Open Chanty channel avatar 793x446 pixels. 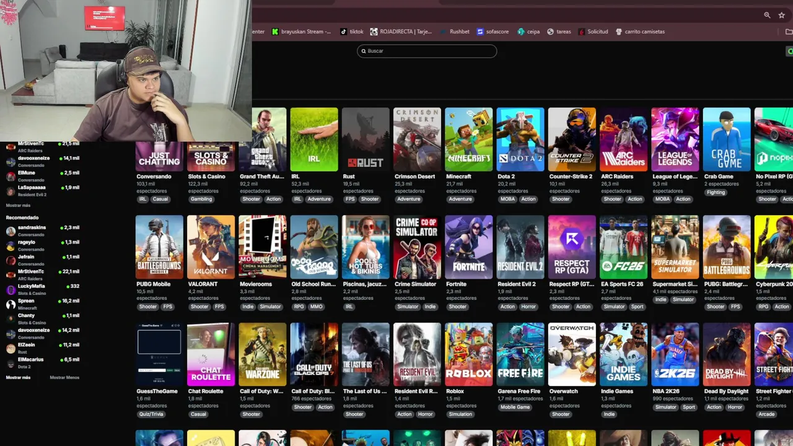point(11,319)
